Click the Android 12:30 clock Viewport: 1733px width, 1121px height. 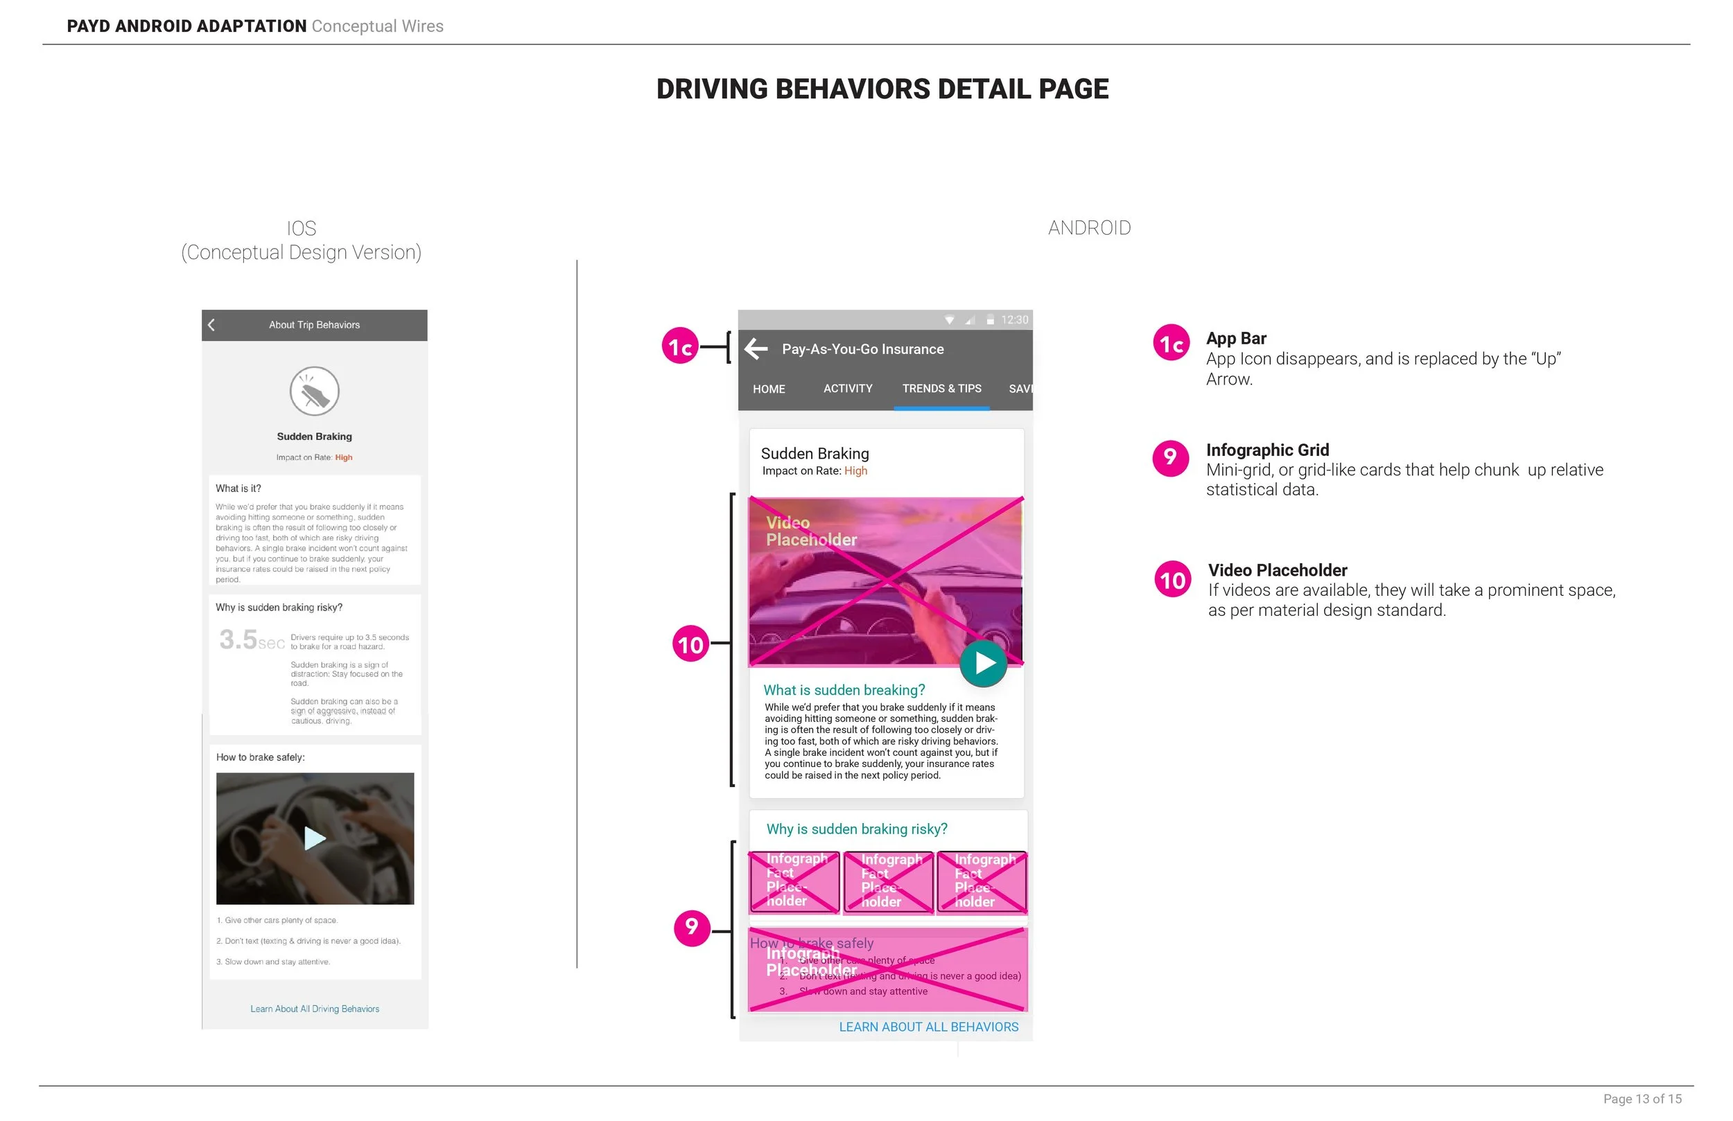(x=1014, y=320)
